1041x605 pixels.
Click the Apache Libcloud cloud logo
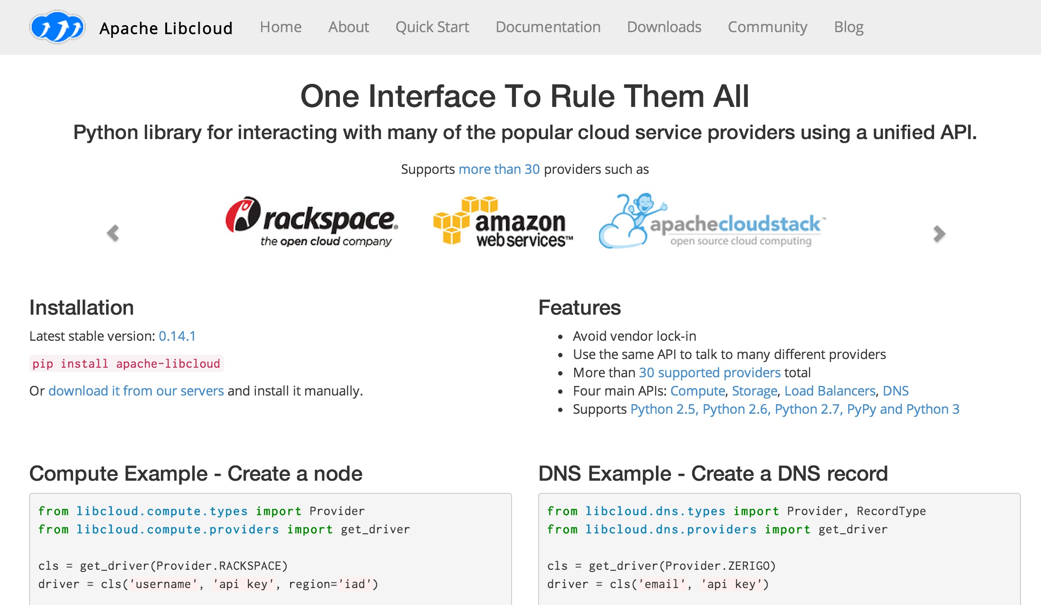tap(57, 27)
